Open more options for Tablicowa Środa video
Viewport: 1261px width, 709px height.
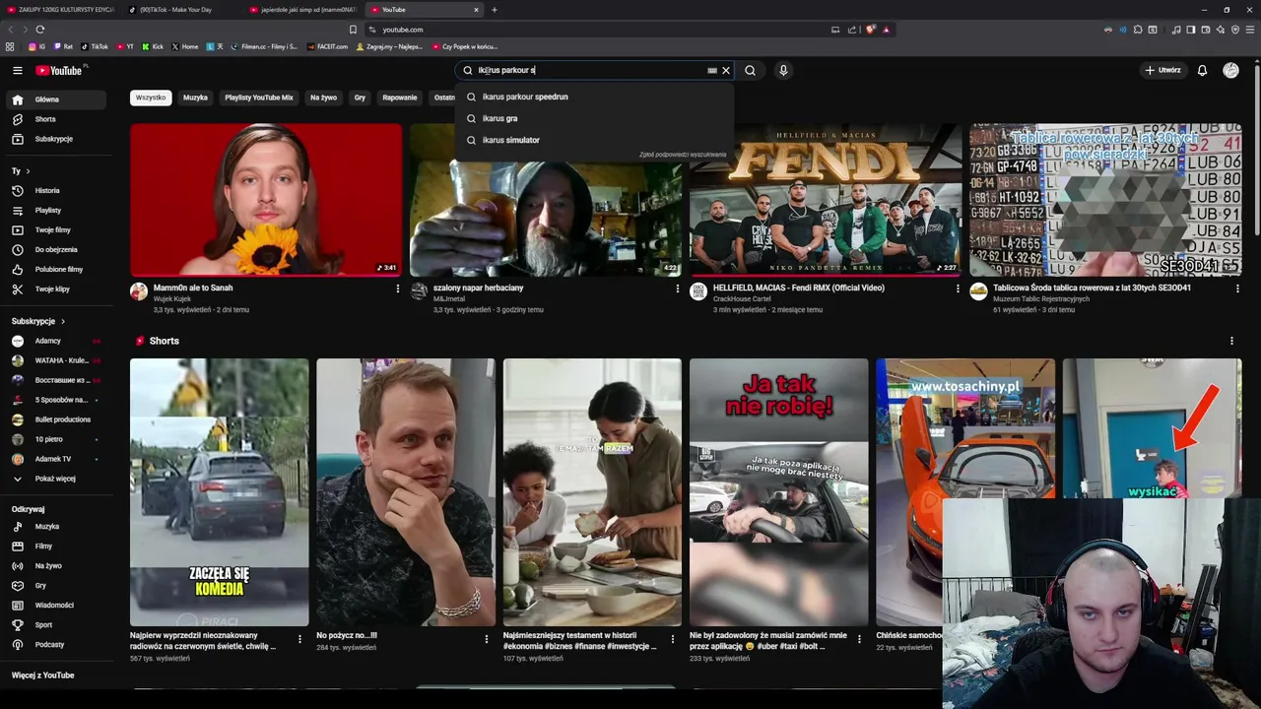[1237, 289]
